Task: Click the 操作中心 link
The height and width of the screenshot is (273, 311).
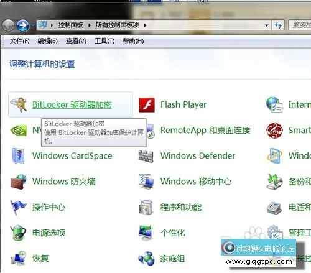Action: click(x=49, y=207)
